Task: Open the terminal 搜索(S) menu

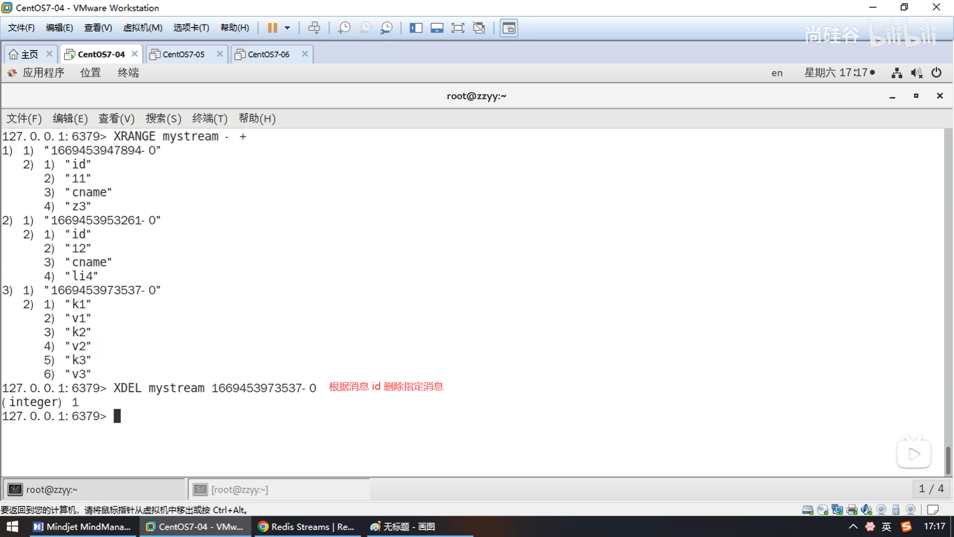Action: click(163, 118)
